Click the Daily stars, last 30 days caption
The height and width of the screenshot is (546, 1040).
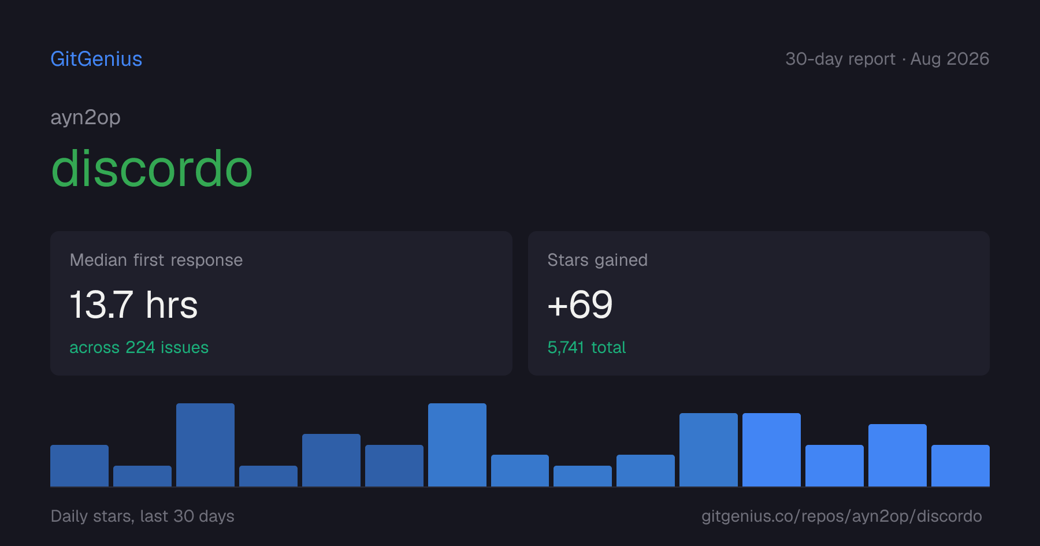[143, 516]
